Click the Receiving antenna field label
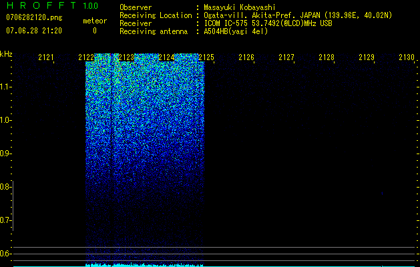This screenshot has width=420, height=267. coord(154,31)
